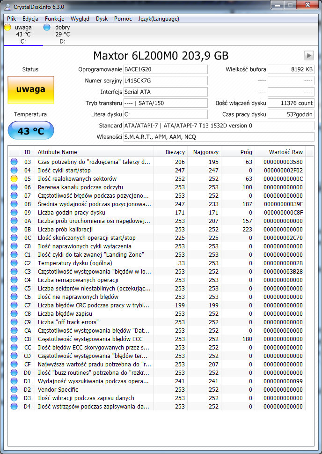Viewport: 322px width, 454px height.
Task: Click the blue icon of attribute C5
Action: tap(14, 289)
